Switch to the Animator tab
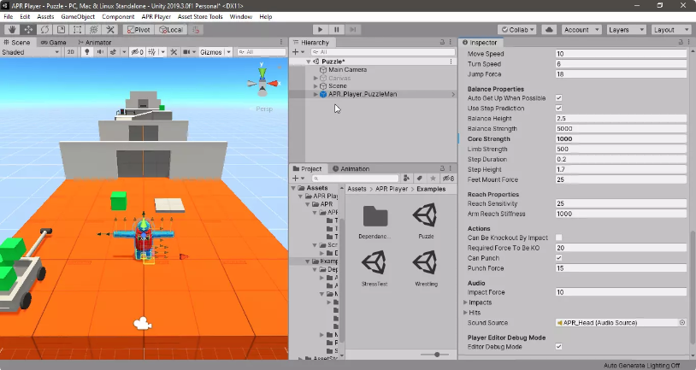Viewport: 696px width, 370px height. [95, 43]
